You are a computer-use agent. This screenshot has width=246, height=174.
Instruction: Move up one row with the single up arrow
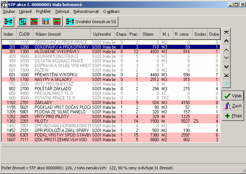point(226,50)
